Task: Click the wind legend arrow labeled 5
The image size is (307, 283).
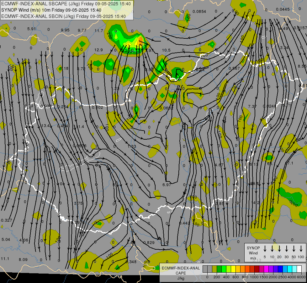Action: [265, 249]
